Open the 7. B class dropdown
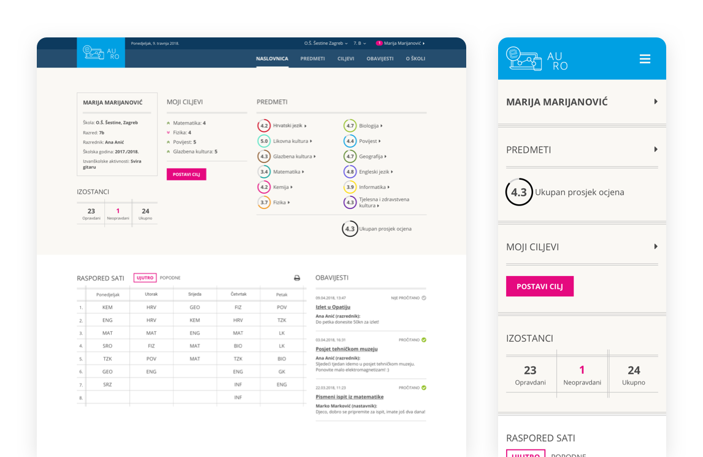Image resolution: width=703 pixels, height=457 pixels. click(359, 44)
